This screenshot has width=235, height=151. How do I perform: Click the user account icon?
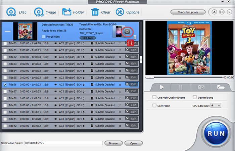click(x=215, y=12)
